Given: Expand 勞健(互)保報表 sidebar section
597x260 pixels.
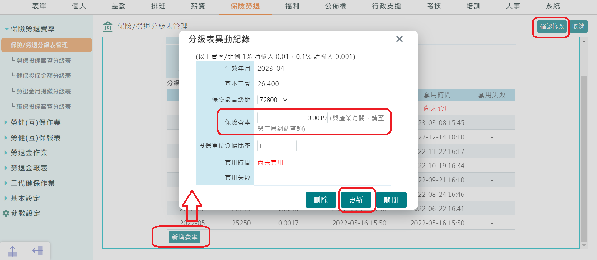Looking at the screenshot, I should point(33,138).
